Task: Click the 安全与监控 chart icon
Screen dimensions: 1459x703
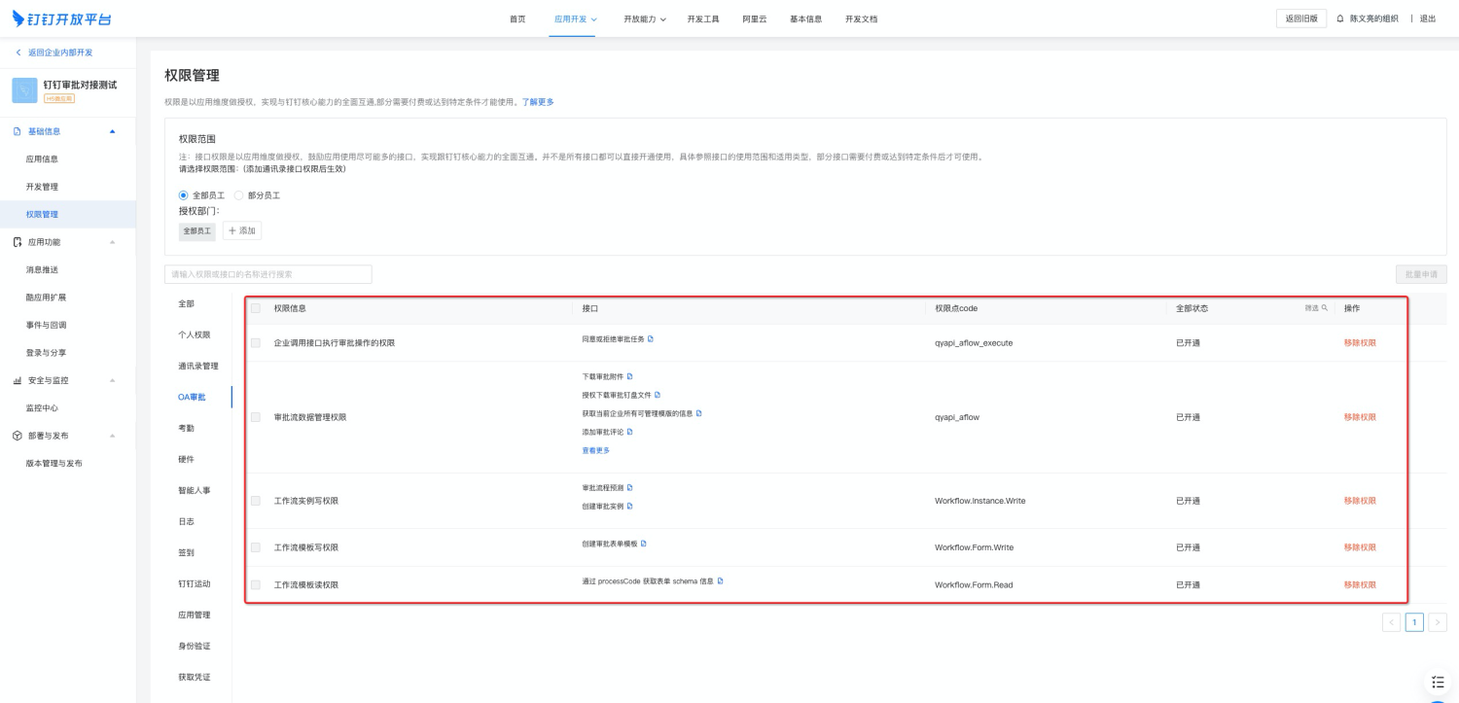Action: pos(18,380)
